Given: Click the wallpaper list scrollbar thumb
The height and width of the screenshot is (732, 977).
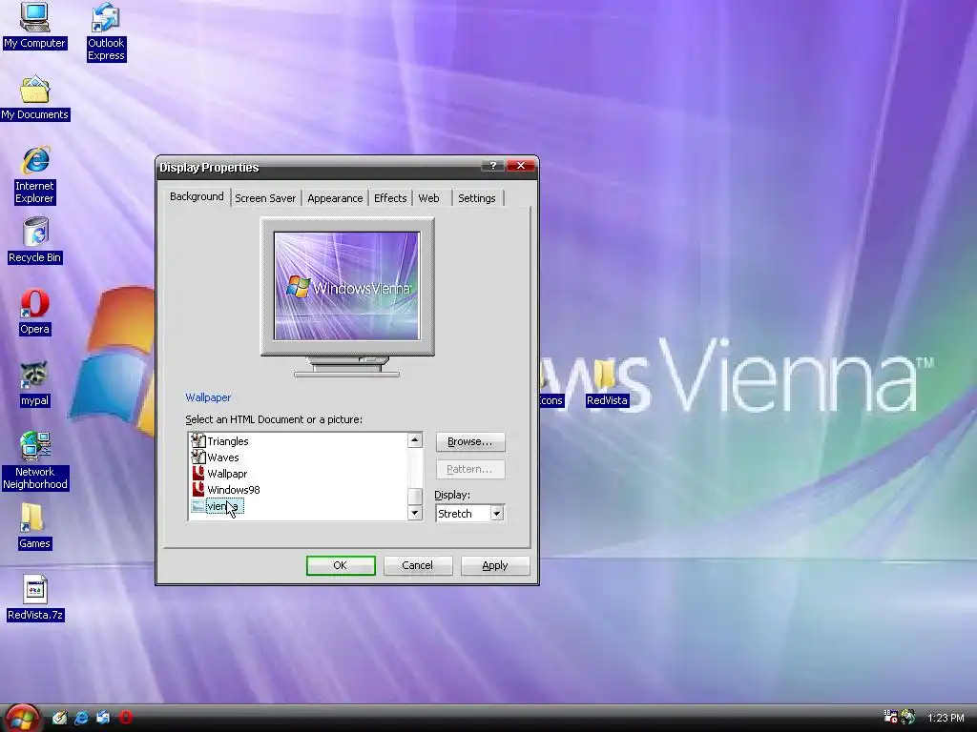Looking at the screenshot, I should (414, 497).
